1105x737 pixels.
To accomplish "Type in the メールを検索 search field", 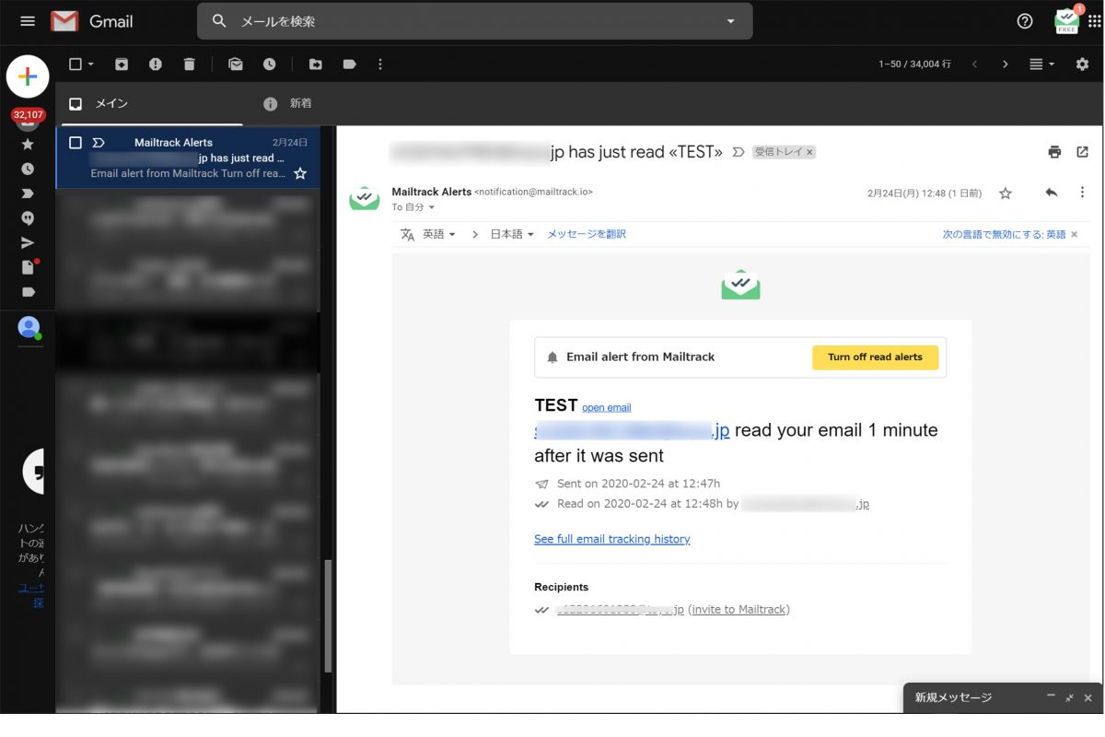I will pos(474,21).
